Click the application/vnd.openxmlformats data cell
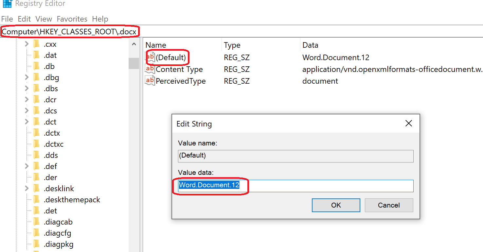The height and width of the screenshot is (252, 483). (392, 69)
